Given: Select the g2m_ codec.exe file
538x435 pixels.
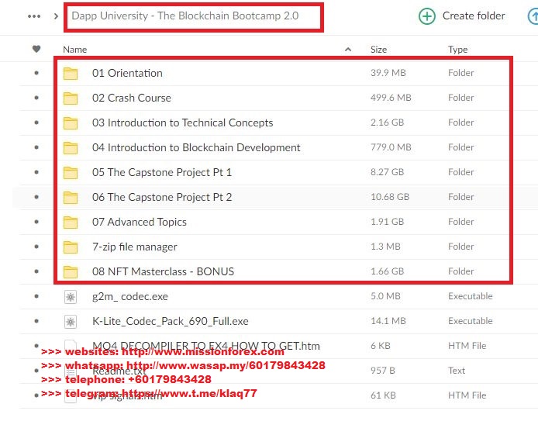Looking at the screenshot, I should pos(130,296).
